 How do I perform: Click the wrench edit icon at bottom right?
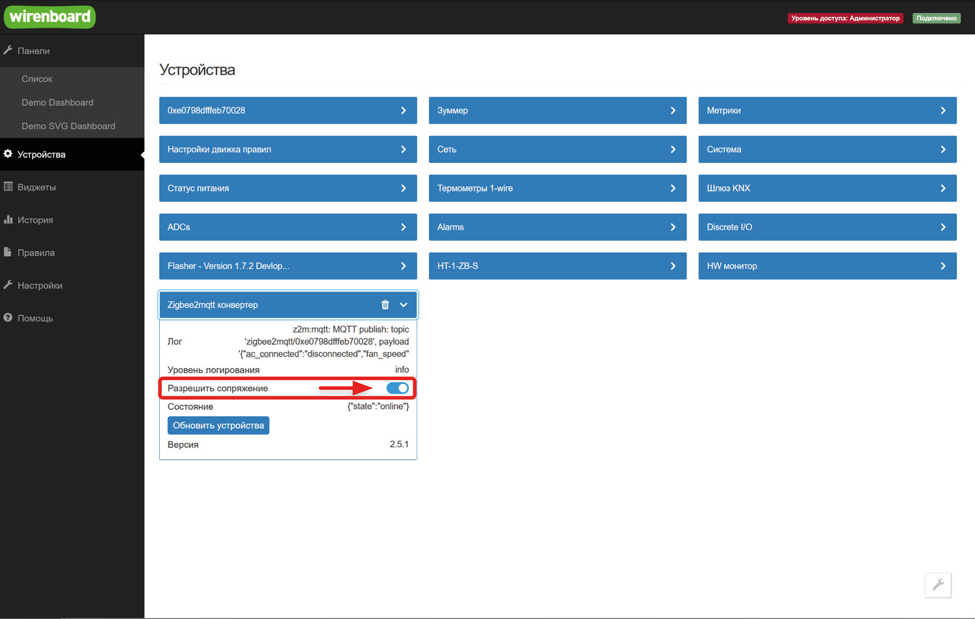coord(938,585)
